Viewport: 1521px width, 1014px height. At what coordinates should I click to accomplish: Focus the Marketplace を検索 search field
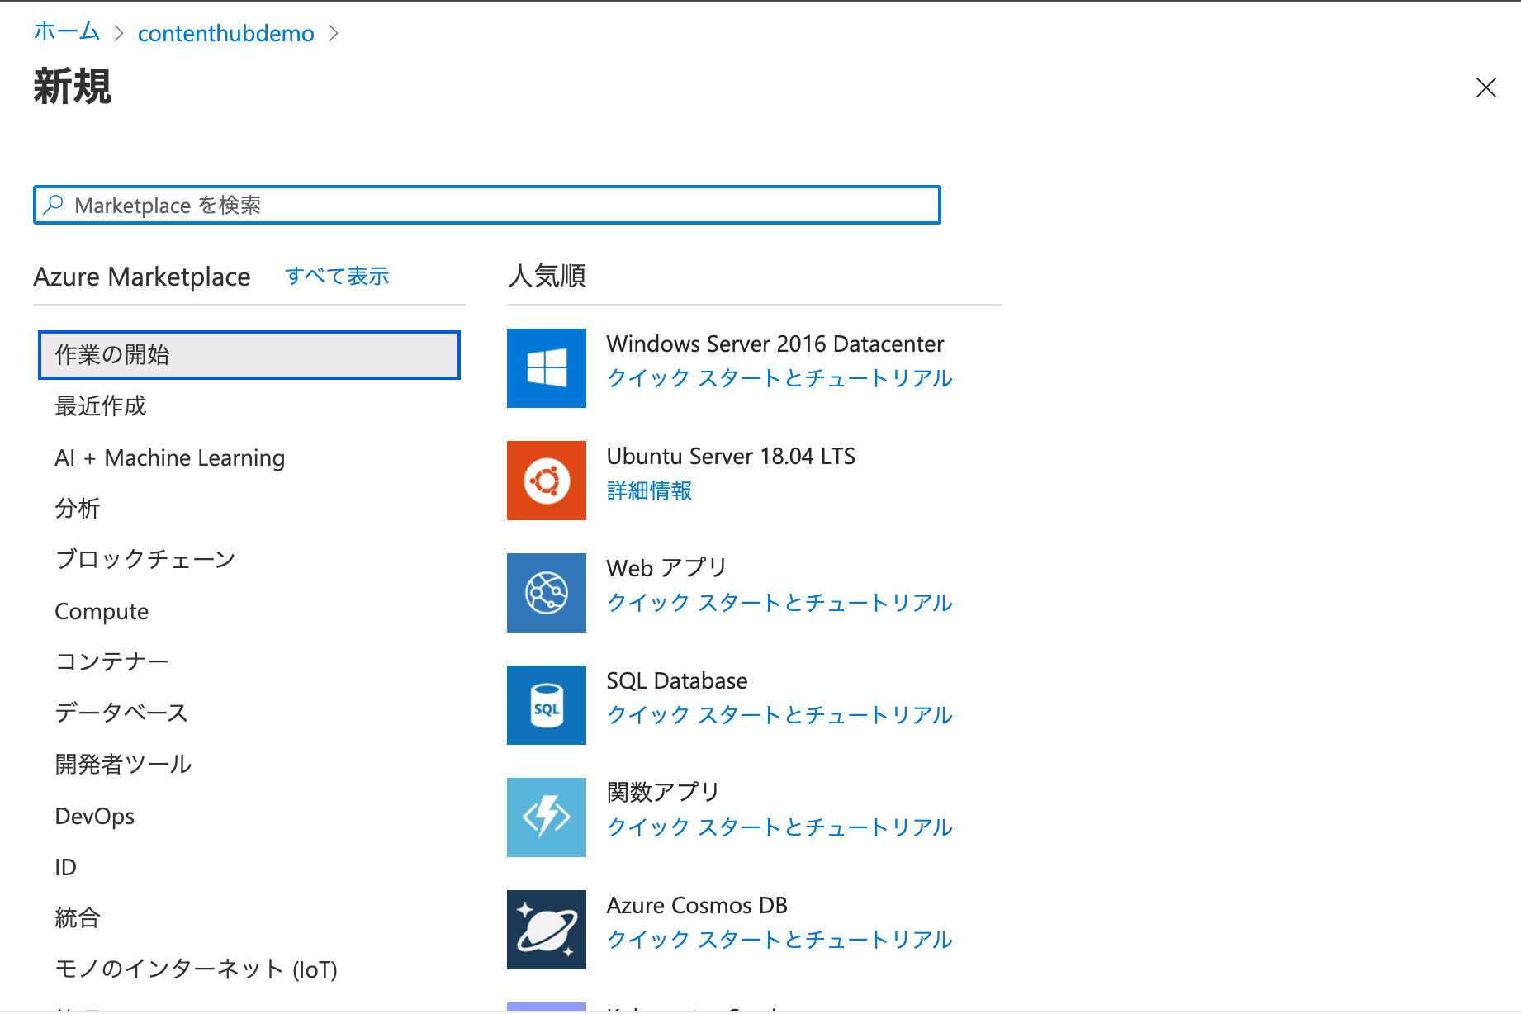click(487, 205)
